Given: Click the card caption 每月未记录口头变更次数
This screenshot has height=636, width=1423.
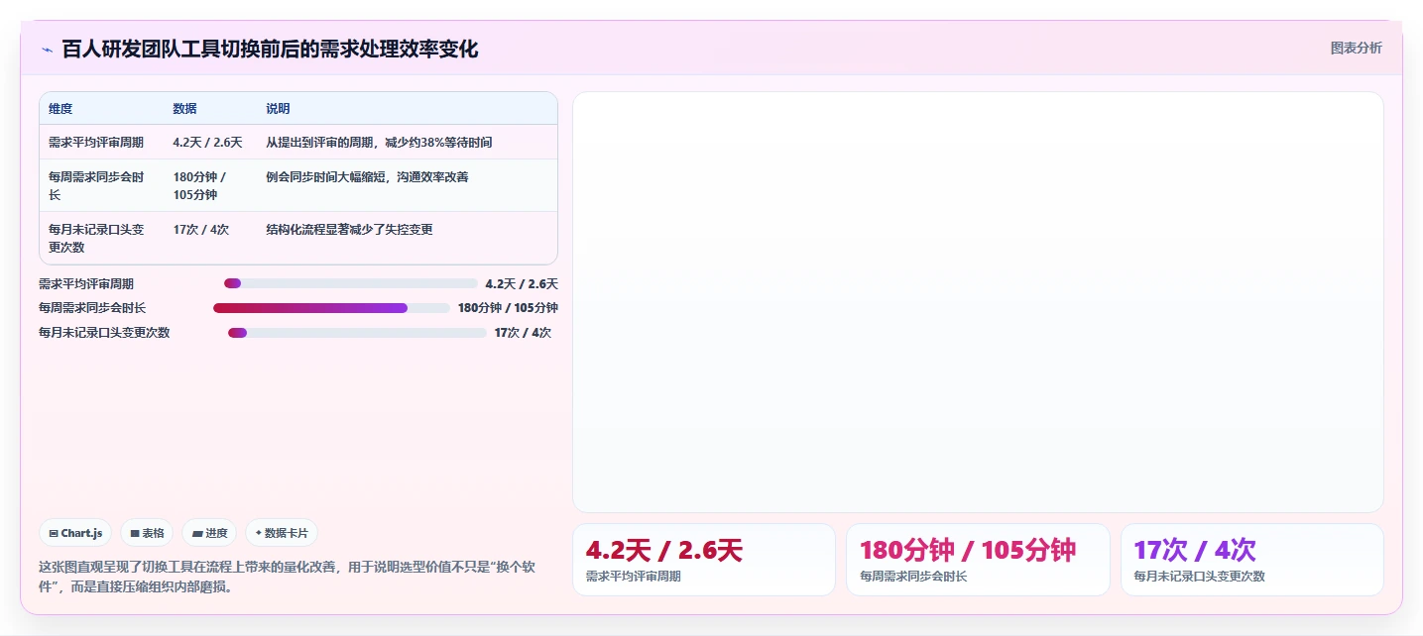Looking at the screenshot, I should [x=1200, y=577].
